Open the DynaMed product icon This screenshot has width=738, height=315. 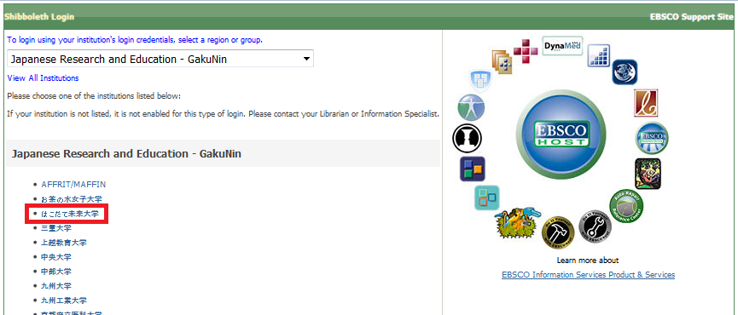(x=563, y=46)
